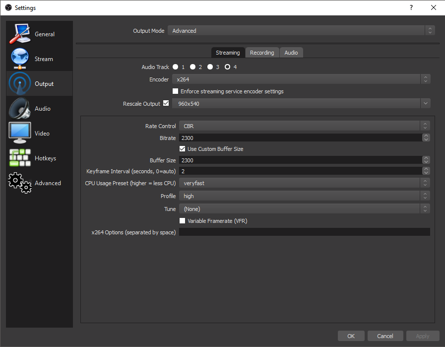The height and width of the screenshot is (347, 445).
Task: Enable Enforce streaming service encoder settings
Action: tap(176, 91)
